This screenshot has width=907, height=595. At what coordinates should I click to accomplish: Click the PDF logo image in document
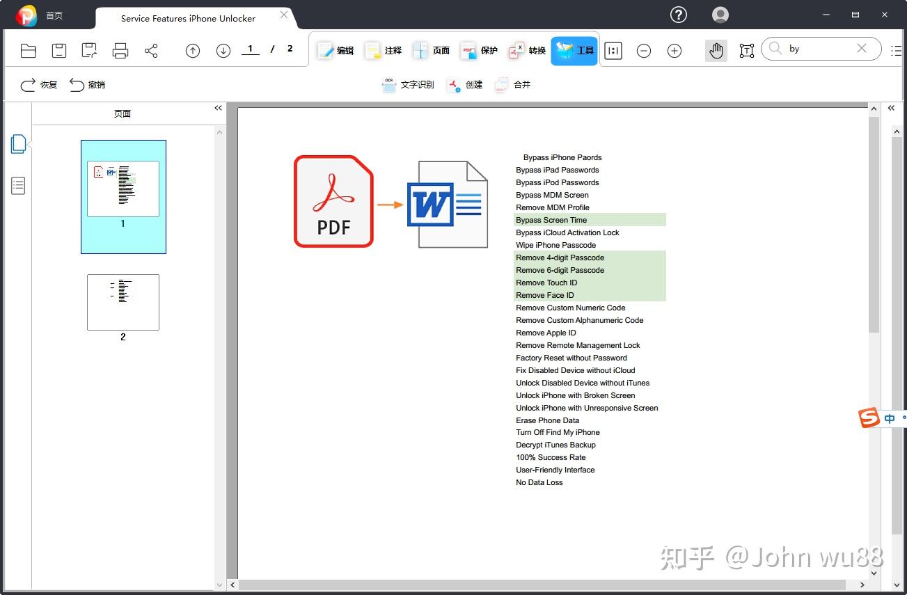(334, 201)
